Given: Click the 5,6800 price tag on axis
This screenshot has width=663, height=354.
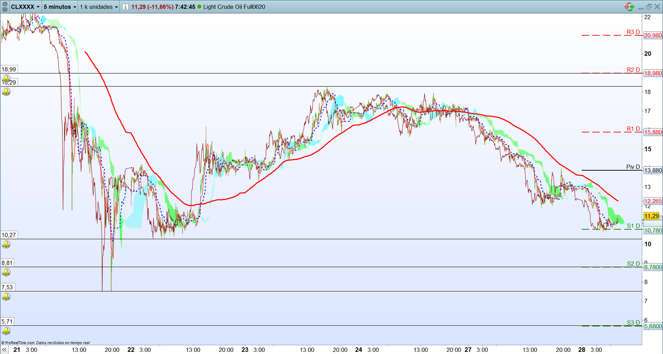Looking at the screenshot, I should coord(653,326).
